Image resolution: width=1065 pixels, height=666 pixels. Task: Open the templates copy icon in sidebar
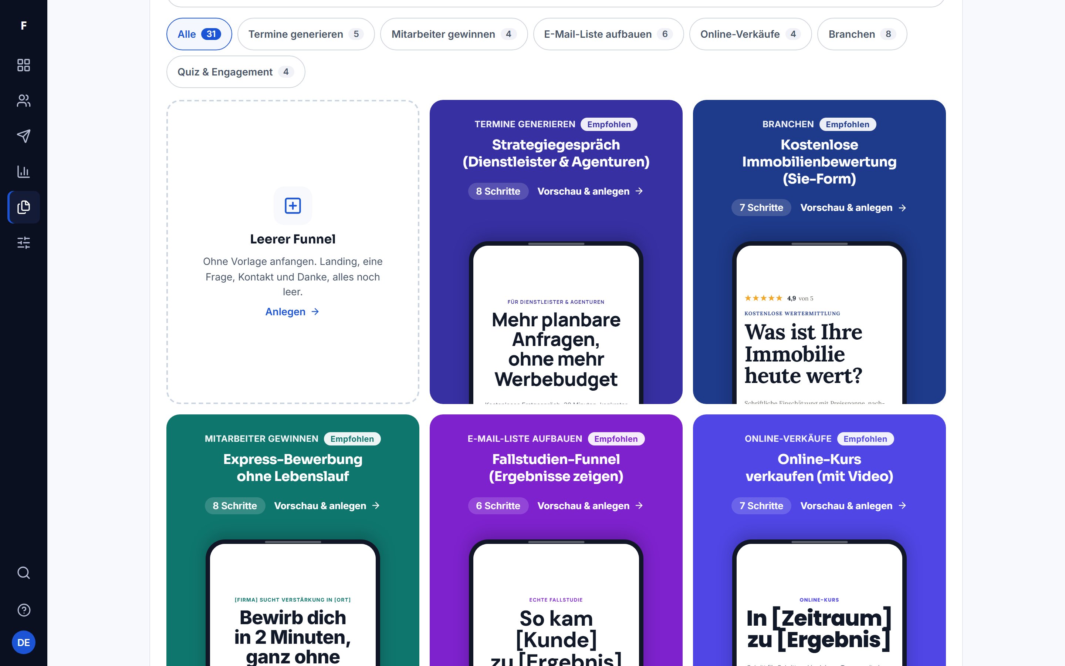coord(23,207)
